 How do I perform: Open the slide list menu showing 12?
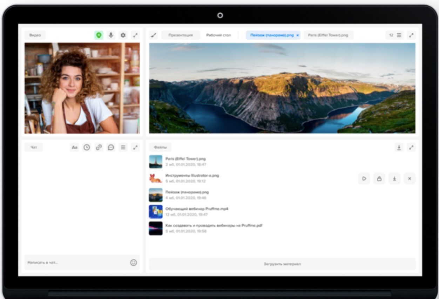[395, 35]
